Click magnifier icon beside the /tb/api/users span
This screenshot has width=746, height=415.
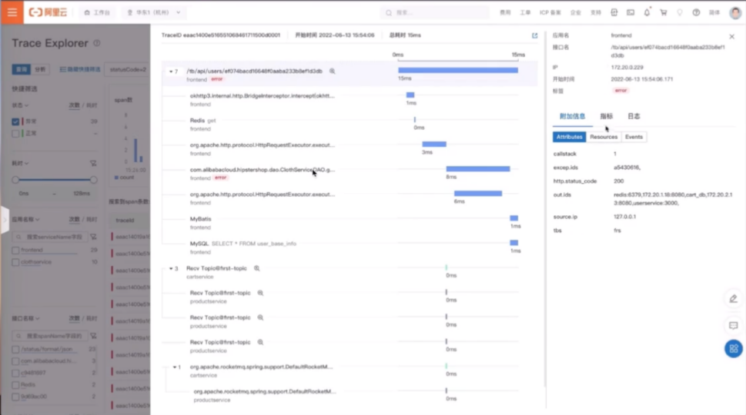click(333, 71)
